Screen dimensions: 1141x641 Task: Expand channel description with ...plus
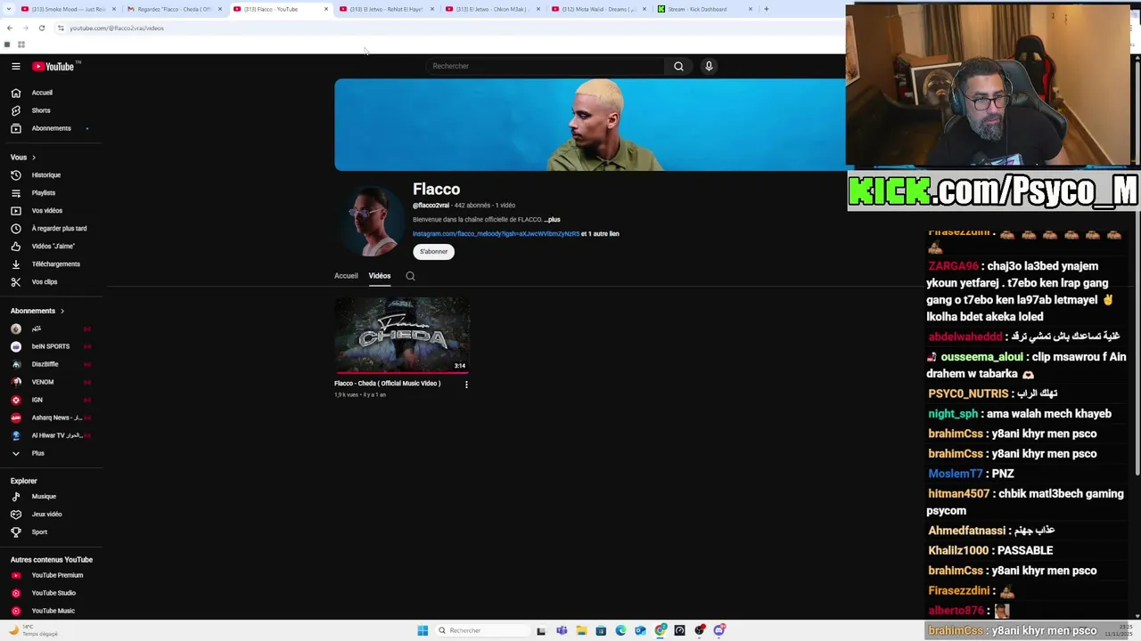[x=553, y=220]
